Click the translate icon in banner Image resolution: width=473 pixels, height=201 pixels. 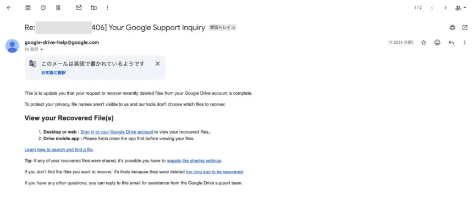click(x=32, y=64)
